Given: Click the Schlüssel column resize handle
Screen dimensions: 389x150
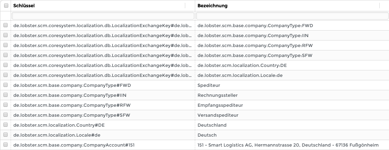Looking at the screenshot, I should 185,5.
